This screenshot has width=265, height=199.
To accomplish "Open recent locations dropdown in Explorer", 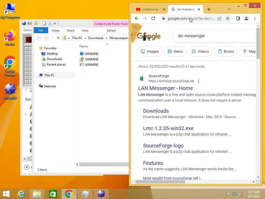I will pos(52,38).
